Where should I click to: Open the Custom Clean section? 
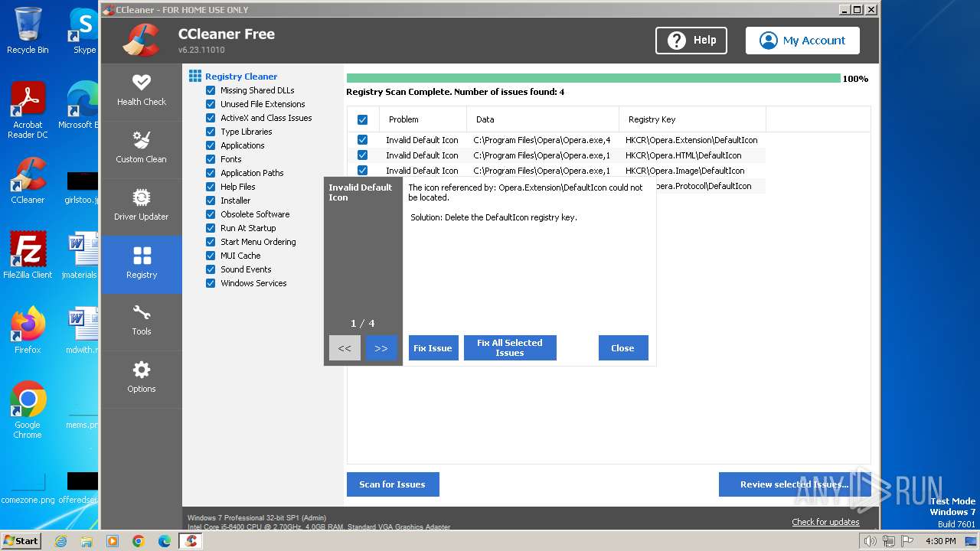[x=142, y=148]
